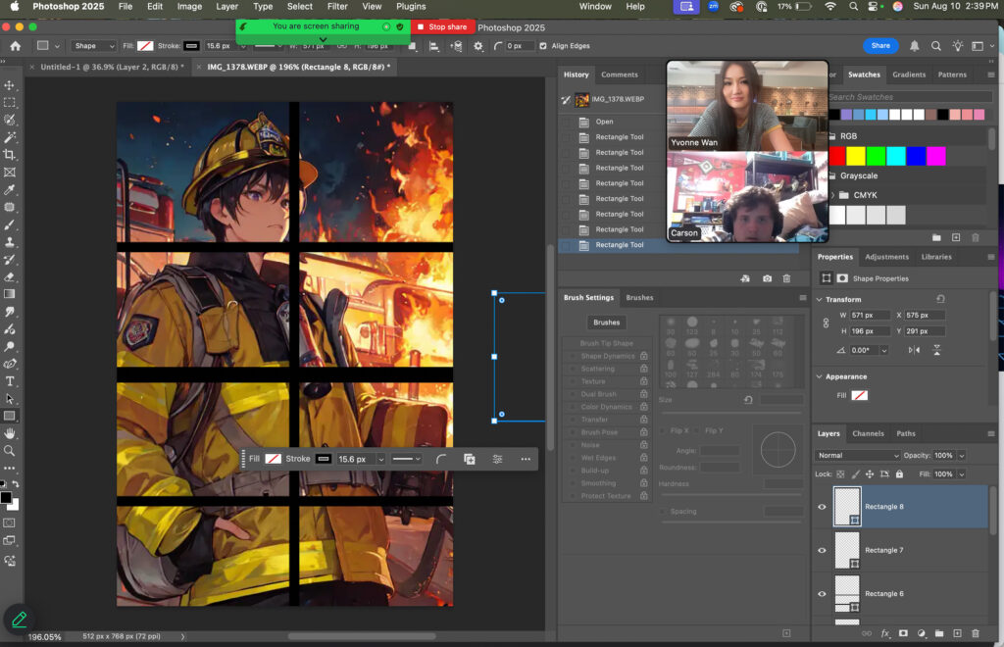This screenshot has height=647, width=1004.
Task: Toggle the Align Edges checkbox
Action: click(x=543, y=46)
